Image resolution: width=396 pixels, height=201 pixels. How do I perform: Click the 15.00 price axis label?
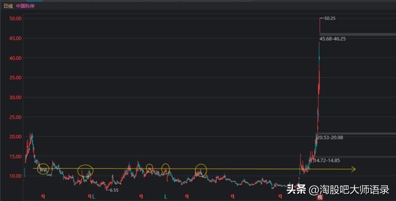click(16, 157)
